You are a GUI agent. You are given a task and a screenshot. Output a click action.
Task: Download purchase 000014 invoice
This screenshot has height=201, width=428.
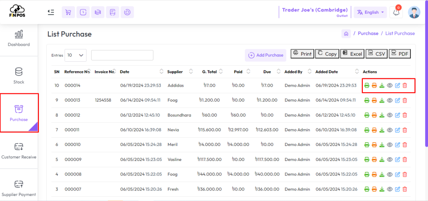[x=382, y=85]
